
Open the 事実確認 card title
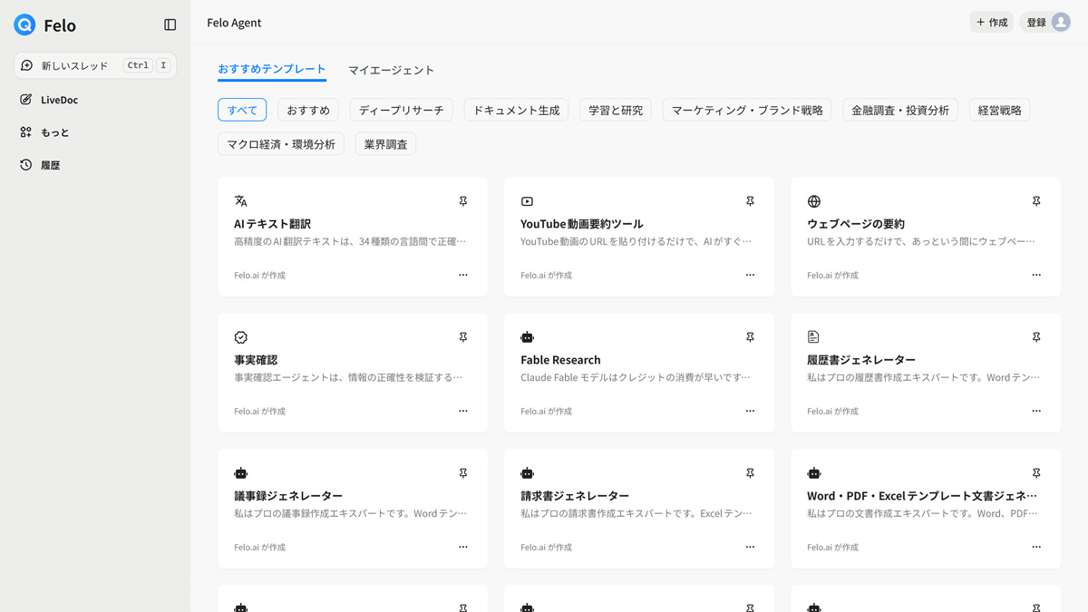pyautogui.click(x=256, y=360)
